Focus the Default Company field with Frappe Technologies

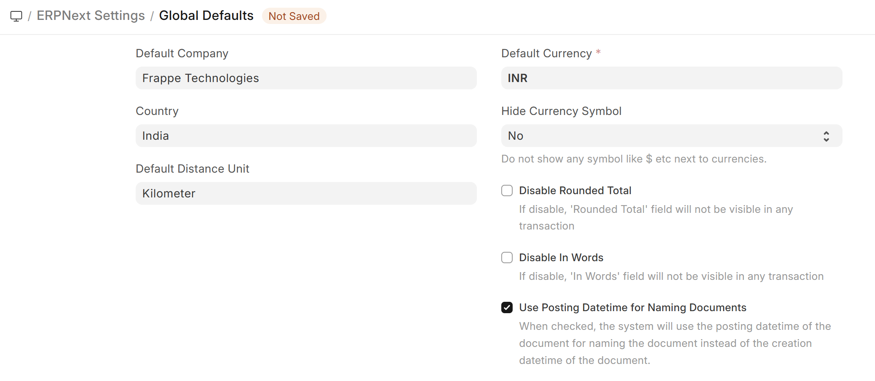coord(306,78)
